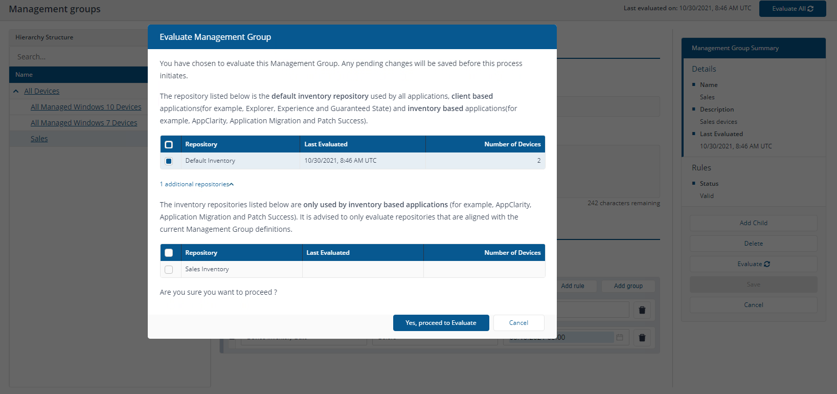Tick the Default Inventory repository checkbox
Screen dimensions: 837x394
point(169,161)
